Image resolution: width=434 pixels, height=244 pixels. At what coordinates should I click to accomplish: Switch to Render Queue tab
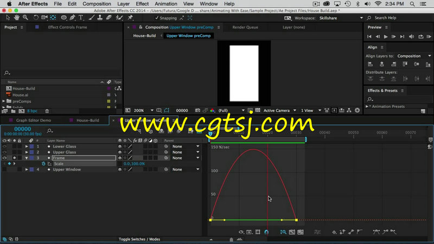[x=245, y=27]
